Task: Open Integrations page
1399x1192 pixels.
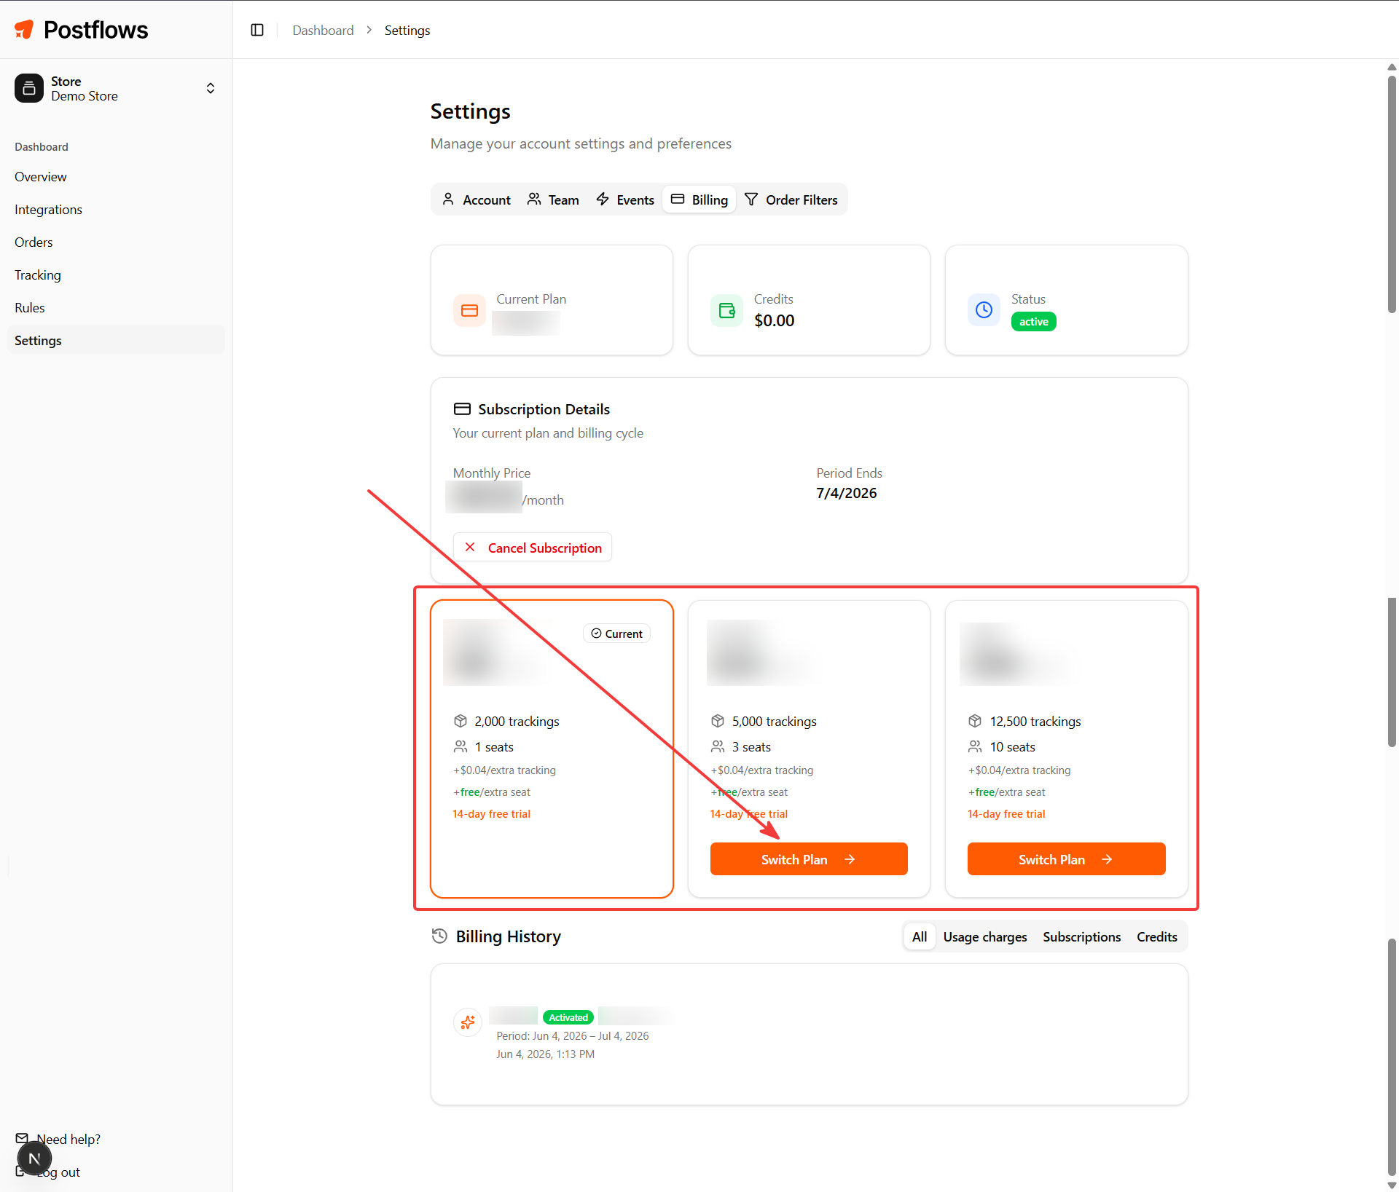Action: [x=48, y=210]
